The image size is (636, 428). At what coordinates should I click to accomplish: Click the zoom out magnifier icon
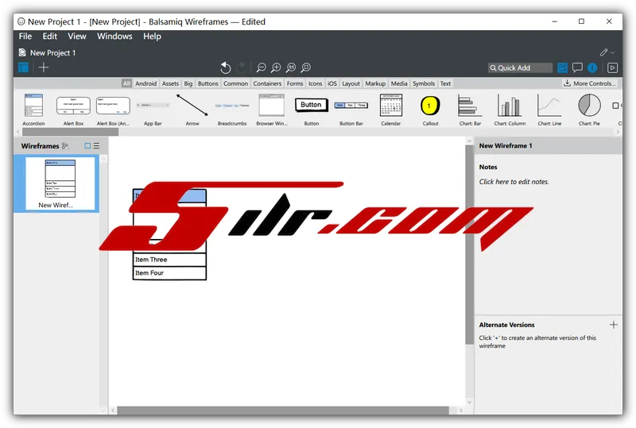point(261,68)
